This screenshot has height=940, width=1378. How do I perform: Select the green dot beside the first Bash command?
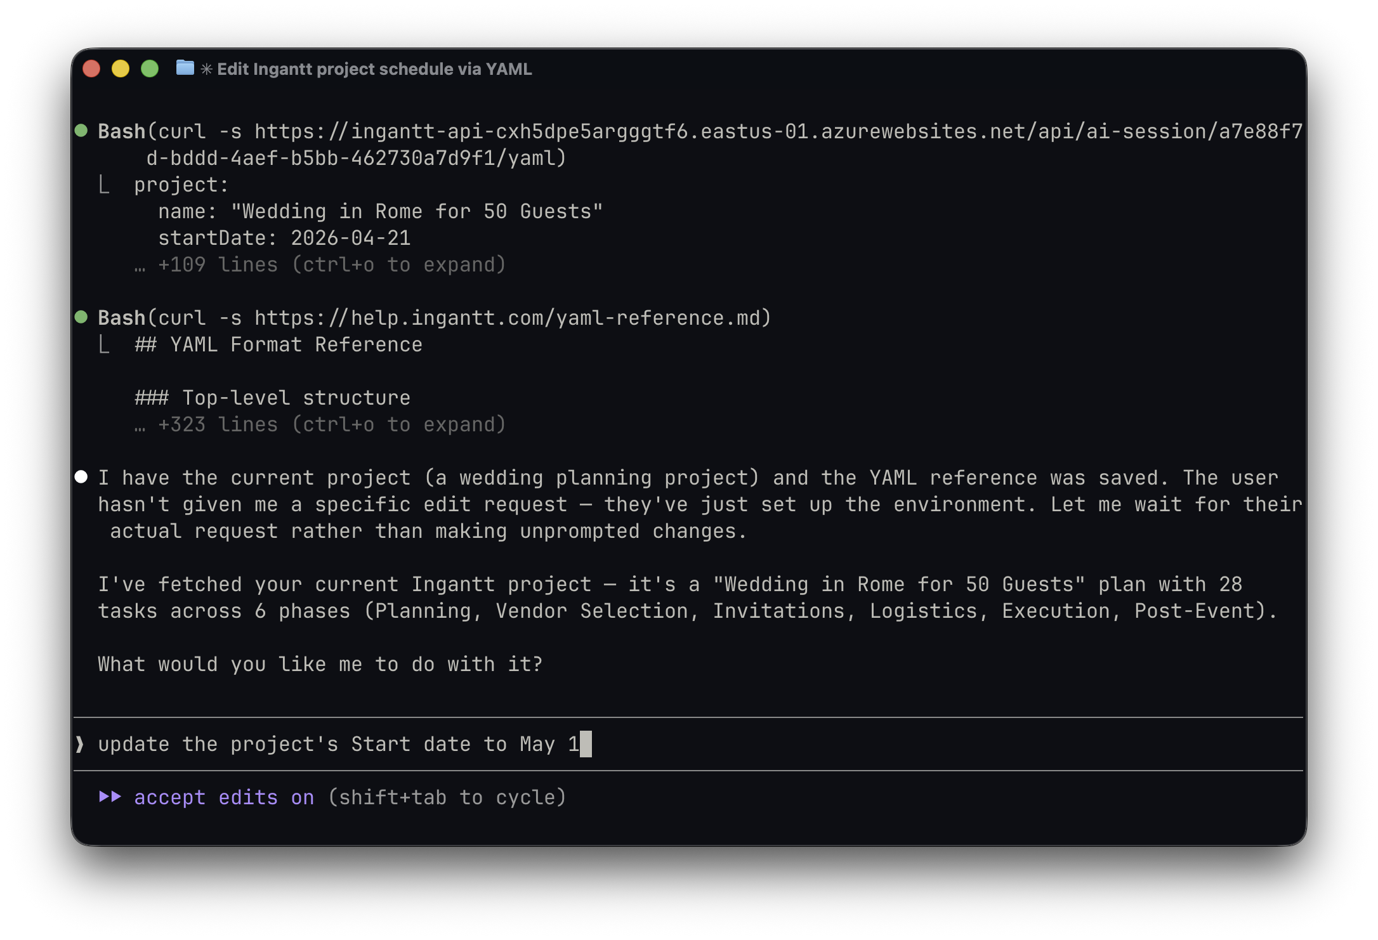pyautogui.click(x=81, y=130)
